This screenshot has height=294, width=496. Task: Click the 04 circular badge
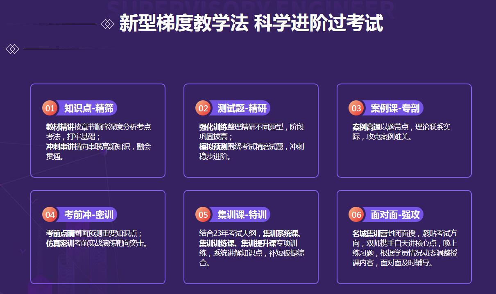coord(50,215)
